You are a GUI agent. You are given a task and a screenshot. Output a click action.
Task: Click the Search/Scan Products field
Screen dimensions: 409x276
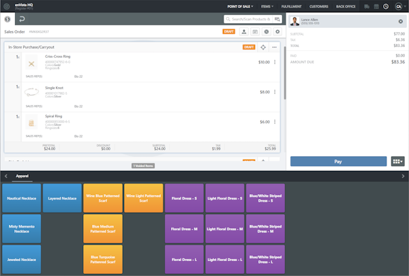(248, 19)
